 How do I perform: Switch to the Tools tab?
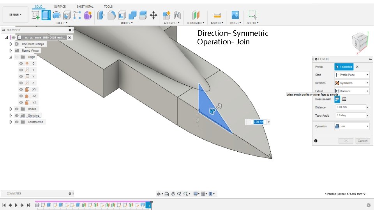pyautogui.click(x=108, y=7)
